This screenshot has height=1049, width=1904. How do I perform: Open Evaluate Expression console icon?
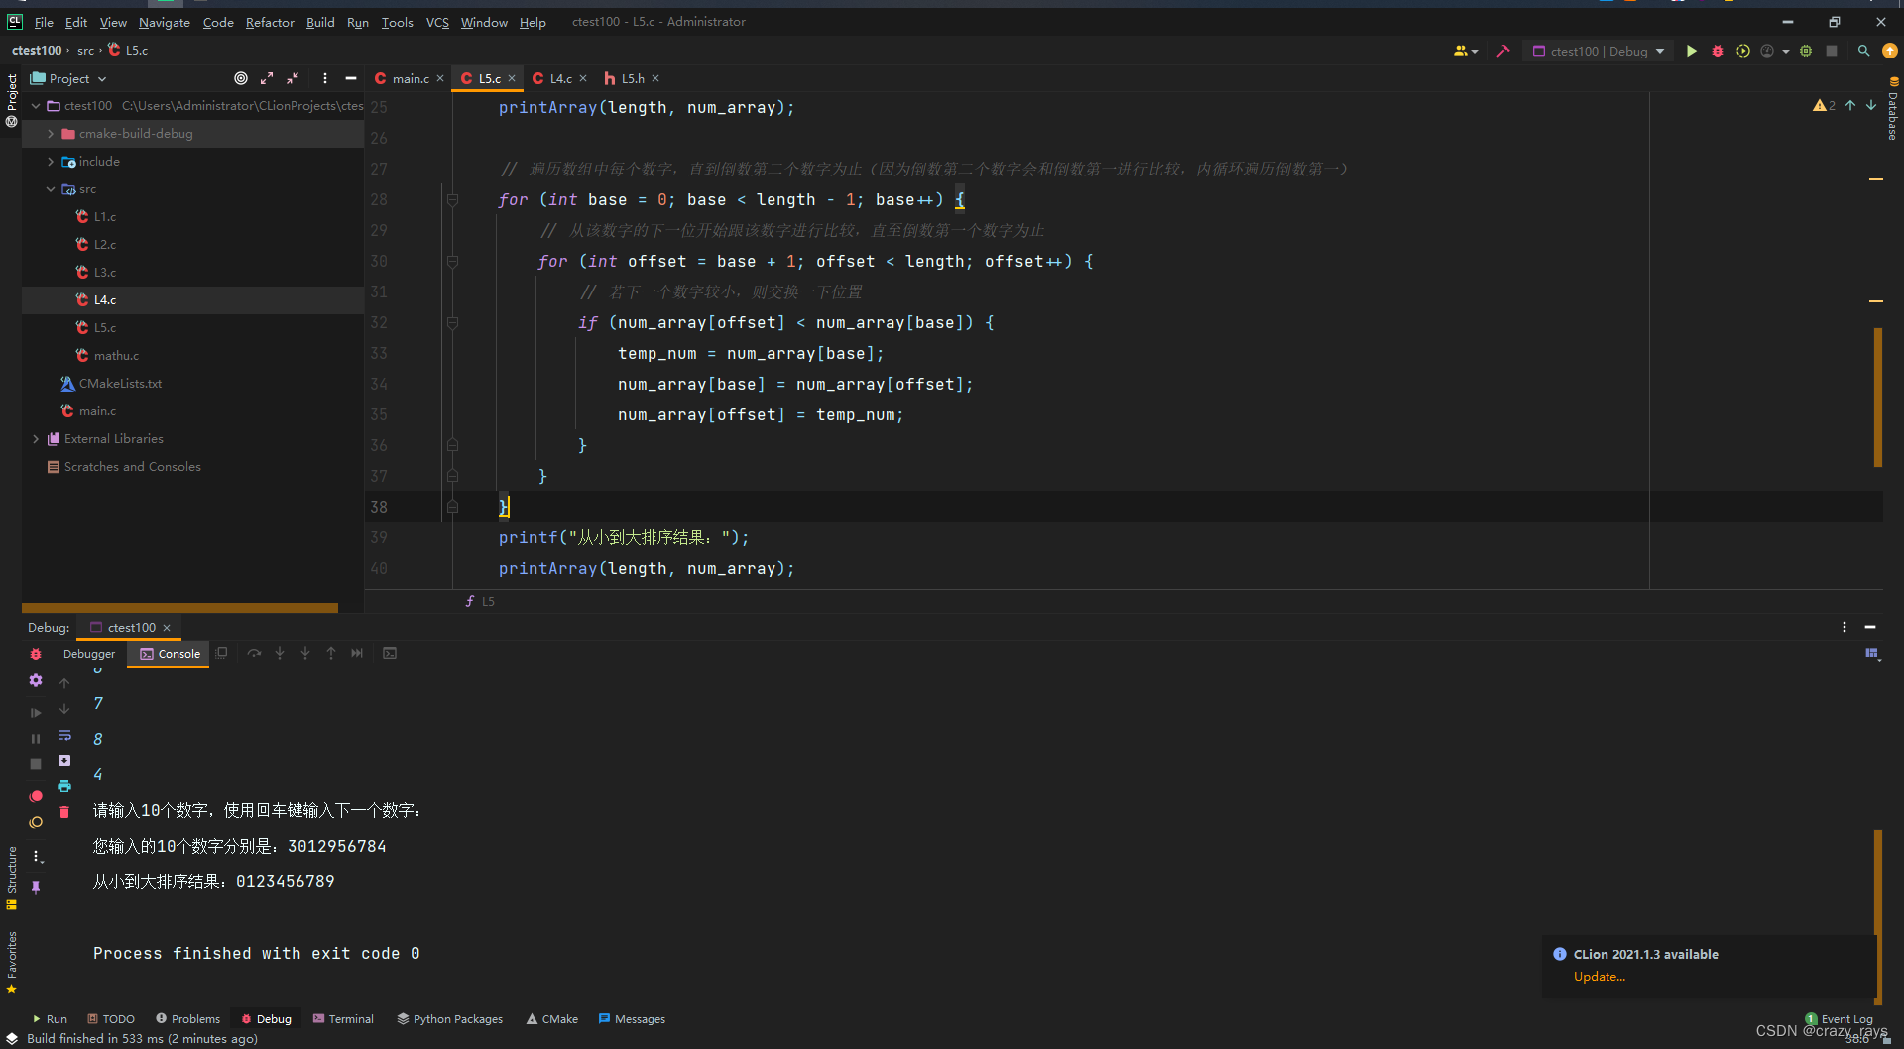390,653
